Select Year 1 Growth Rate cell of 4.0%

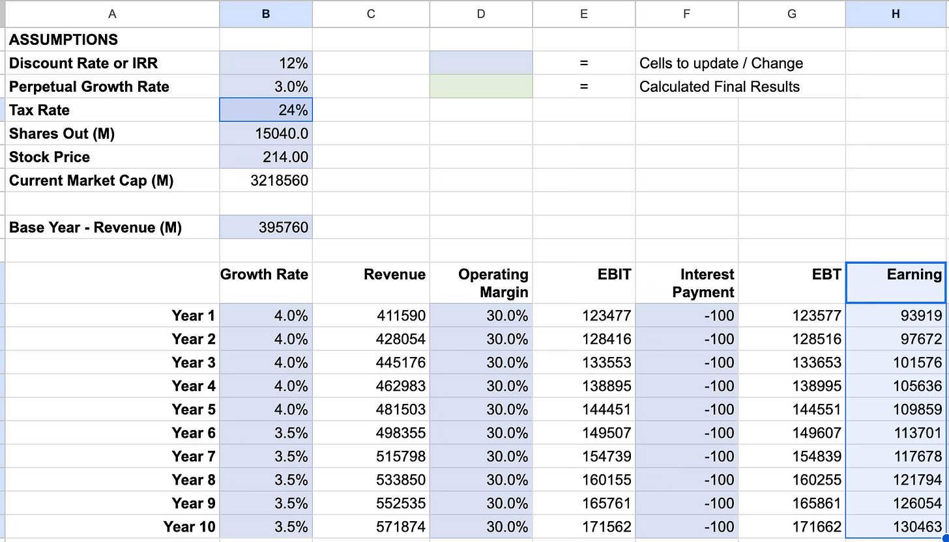[x=266, y=315]
